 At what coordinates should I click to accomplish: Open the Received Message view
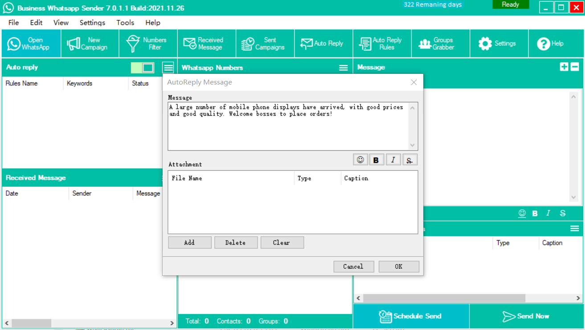pyautogui.click(x=207, y=44)
